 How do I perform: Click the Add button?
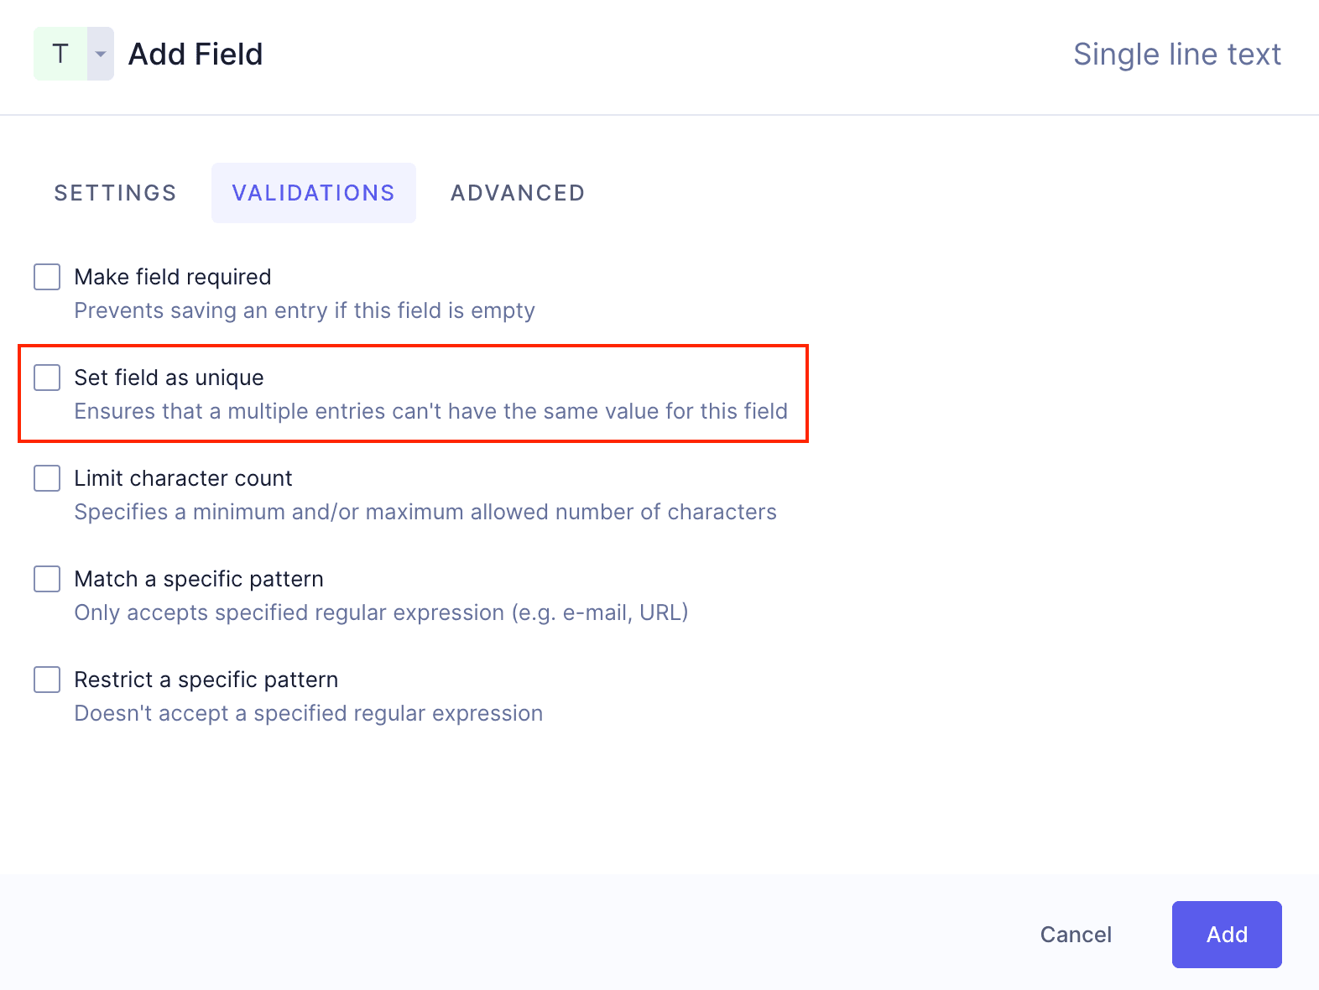coord(1226,934)
